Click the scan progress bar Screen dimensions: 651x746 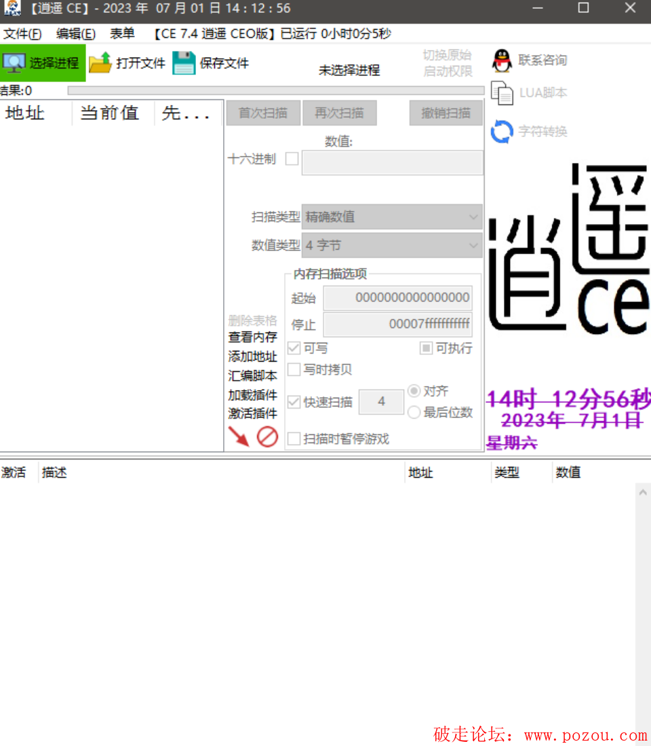tap(275, 90)
